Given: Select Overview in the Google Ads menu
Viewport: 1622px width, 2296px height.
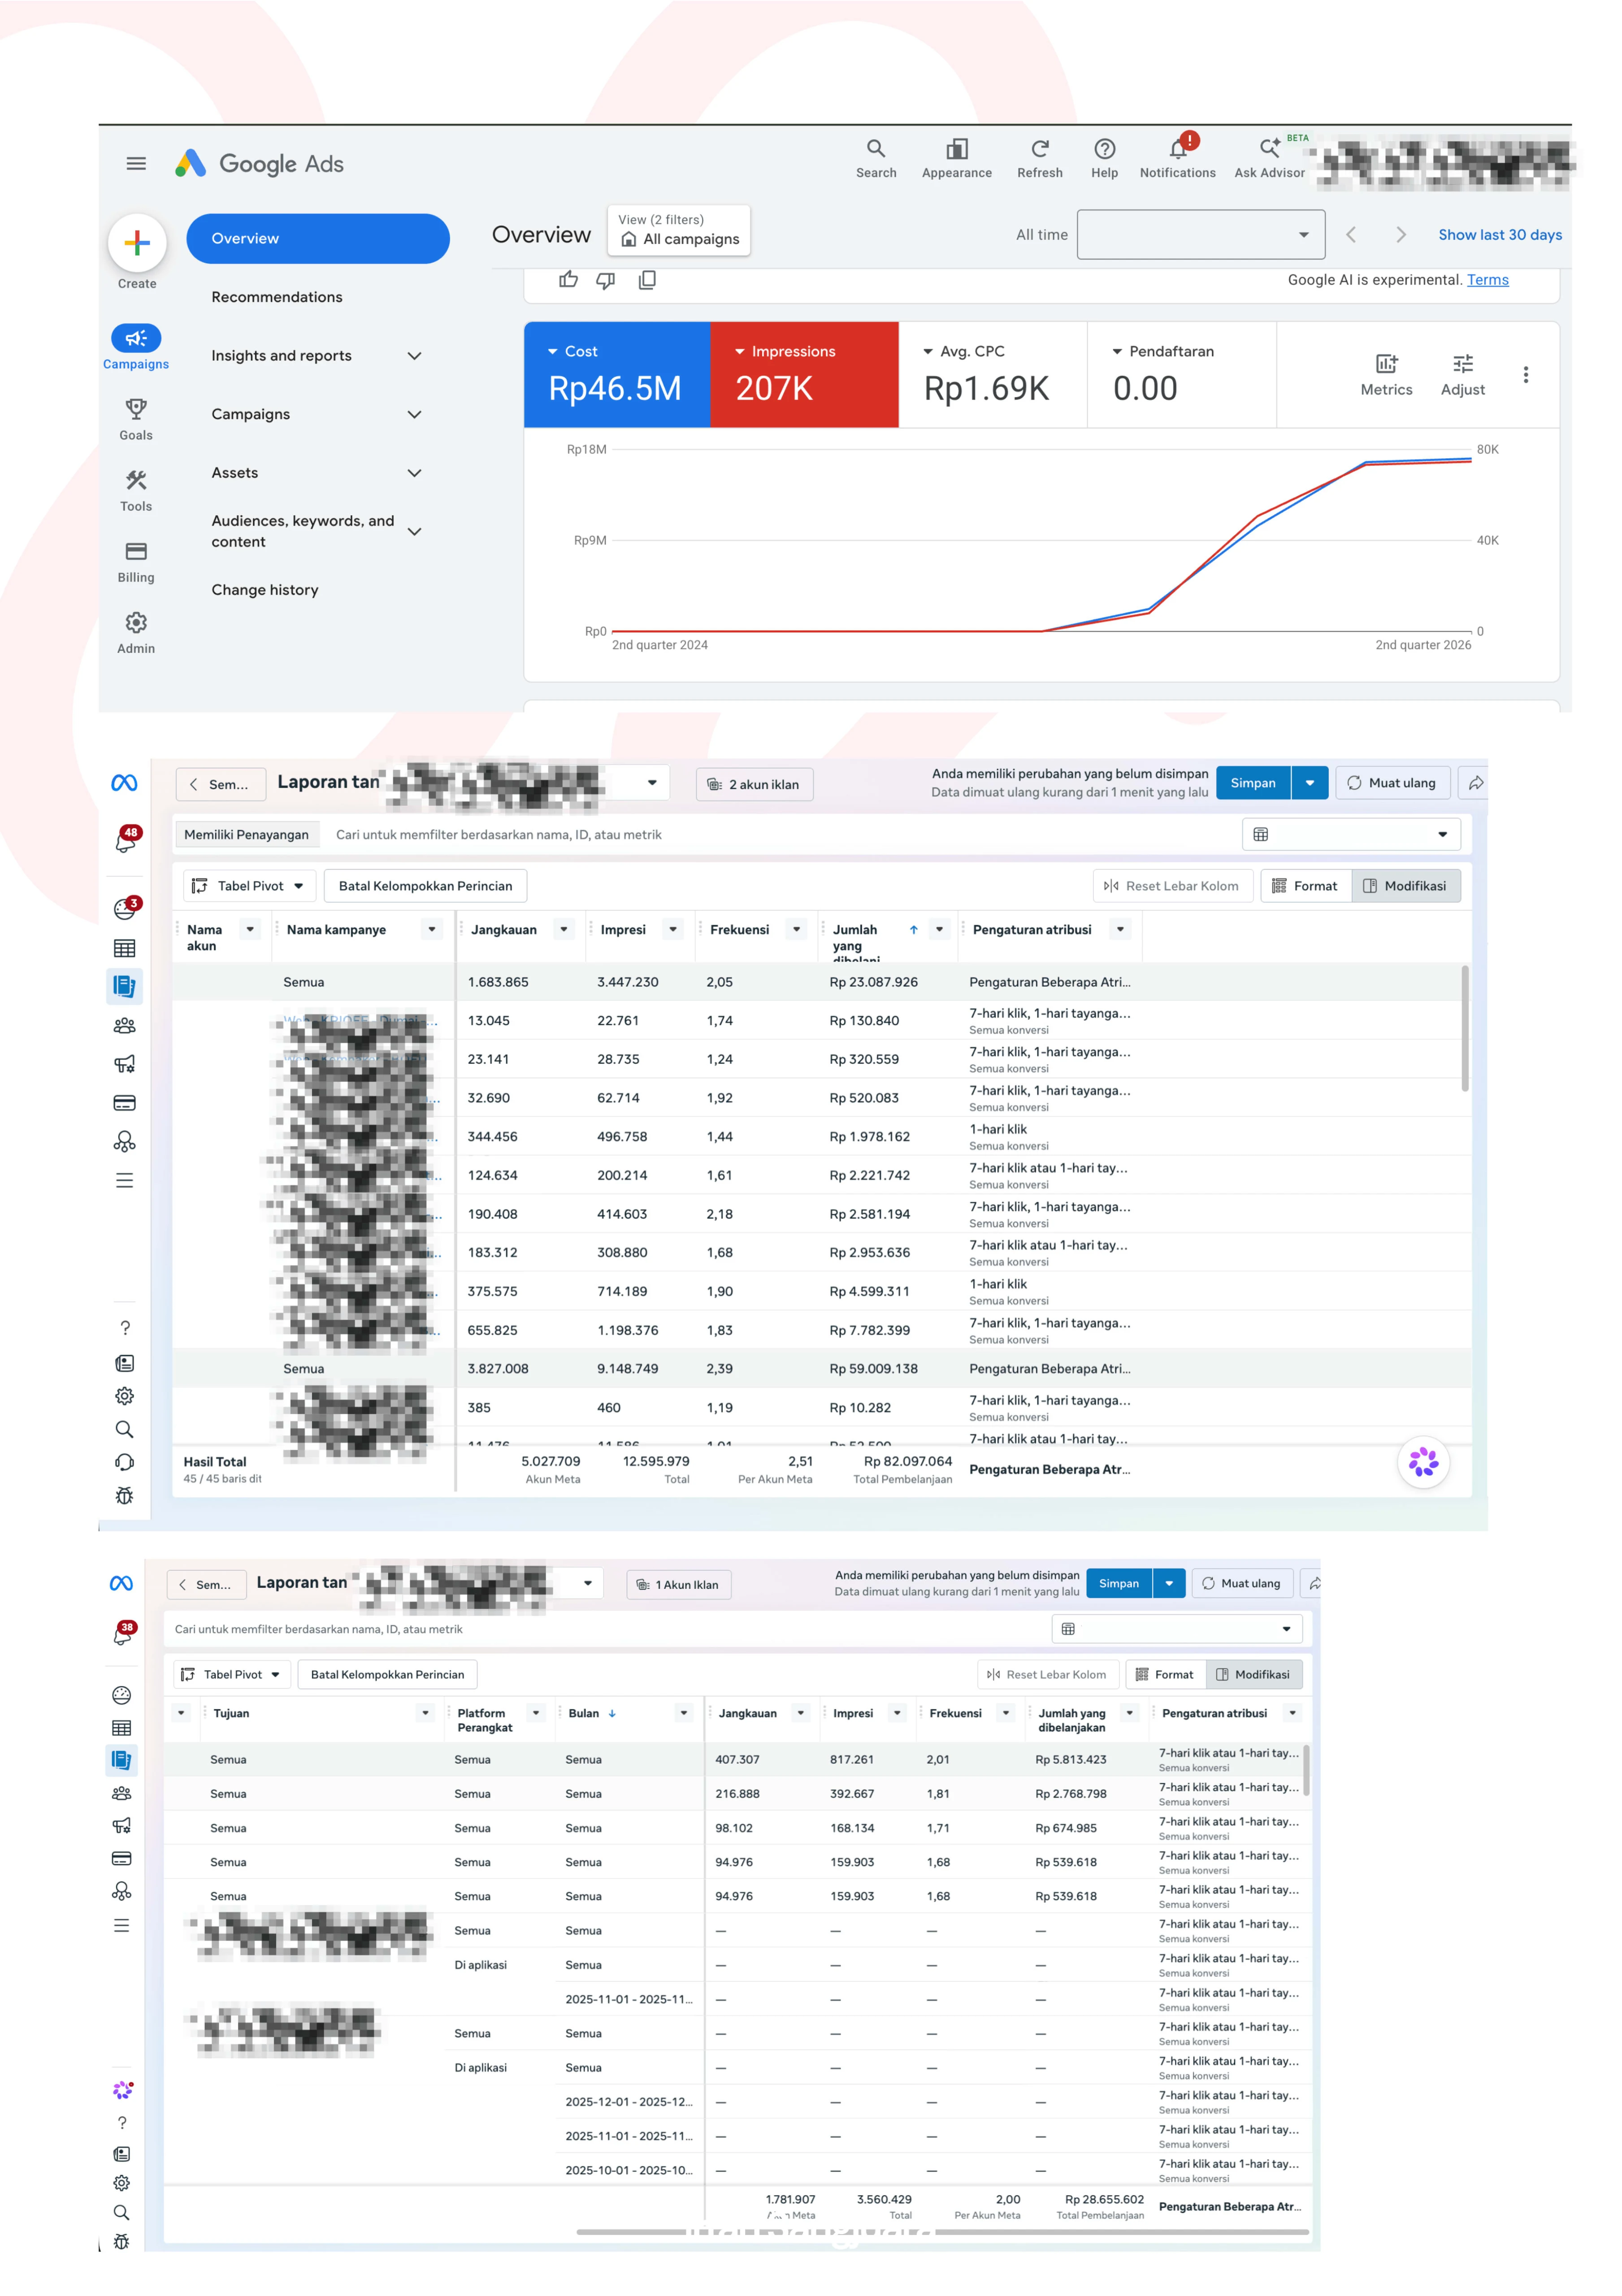Looking at the screenshot, I should [x=318, y=239].
